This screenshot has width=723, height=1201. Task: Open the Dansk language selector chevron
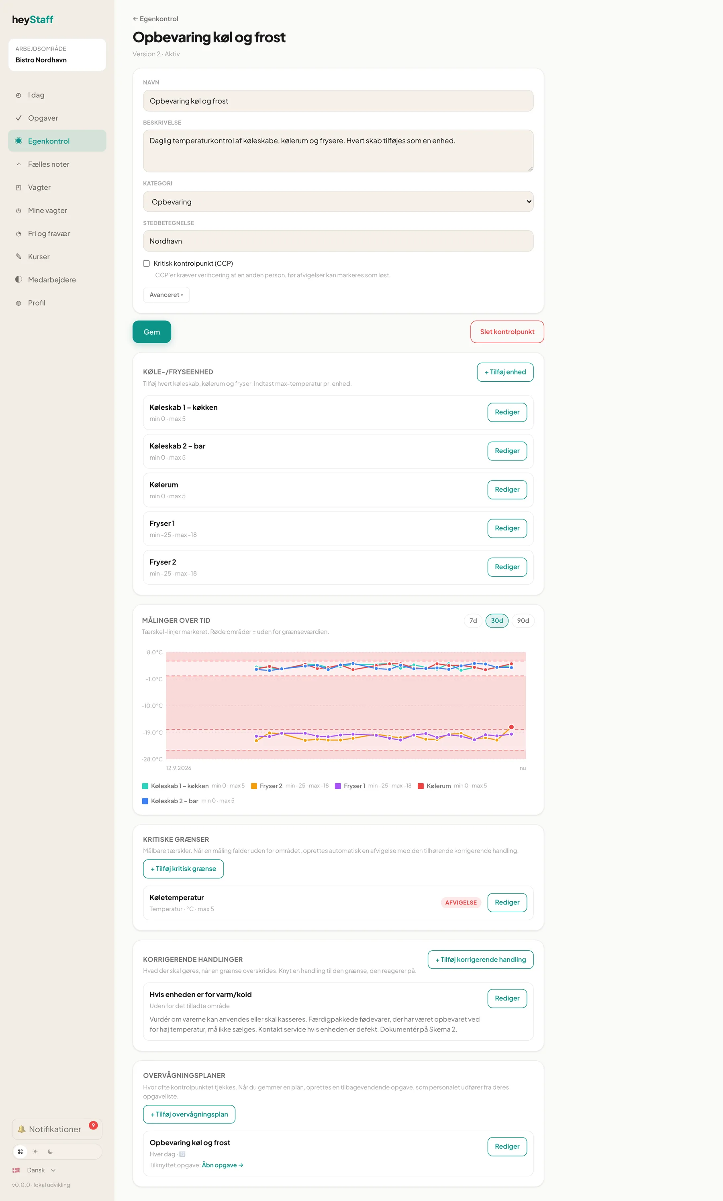tap(53, 1170)
